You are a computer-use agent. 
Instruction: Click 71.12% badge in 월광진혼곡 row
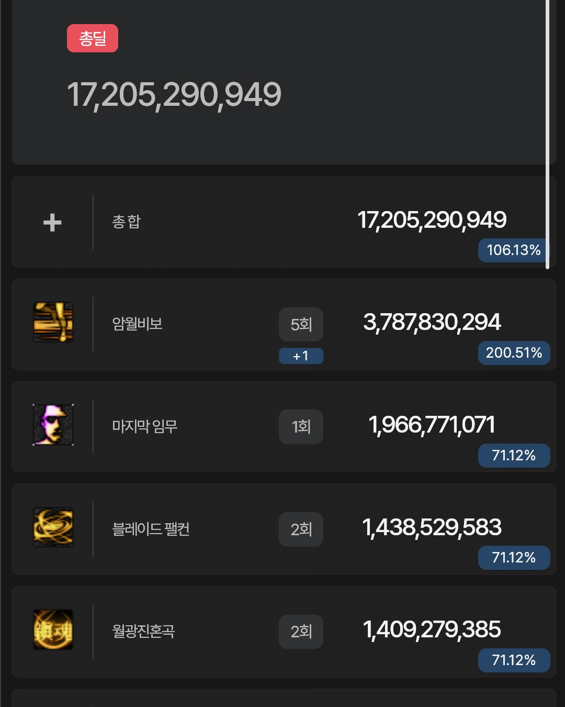514,660
